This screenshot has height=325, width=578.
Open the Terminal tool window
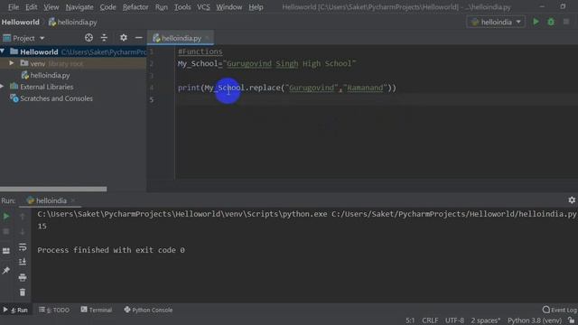coord(97,310)
